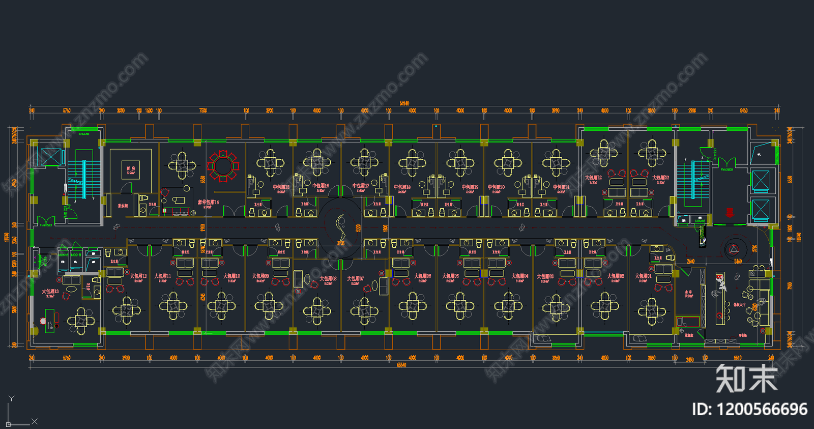The height and width of the screenshot is (429, 814).
Task: Select the room label 大包厢07
Action: pos(356,278)
